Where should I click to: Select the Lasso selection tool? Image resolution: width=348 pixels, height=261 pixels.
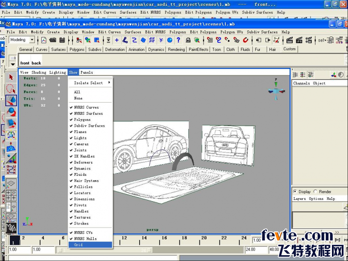[x=11, y=88]
